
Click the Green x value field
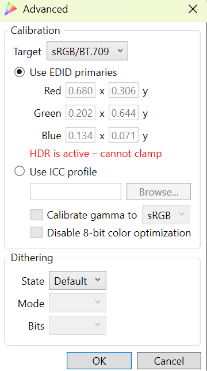pyautogui.click(x=80, y=113)
